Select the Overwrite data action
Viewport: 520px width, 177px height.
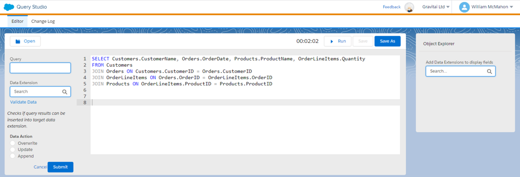pyautogui.click(x=13, y=143)
